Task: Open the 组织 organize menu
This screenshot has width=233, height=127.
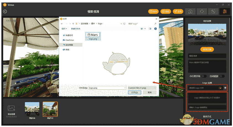Action: 64,29
